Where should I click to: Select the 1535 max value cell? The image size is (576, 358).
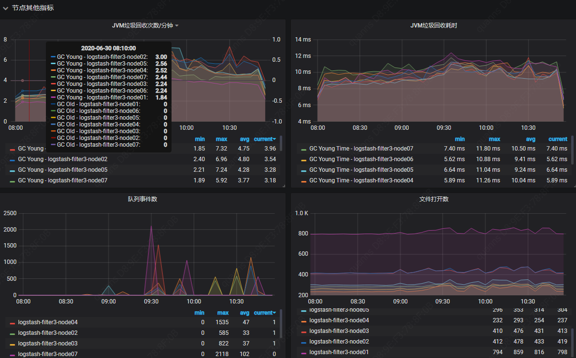tap(222, 322)
